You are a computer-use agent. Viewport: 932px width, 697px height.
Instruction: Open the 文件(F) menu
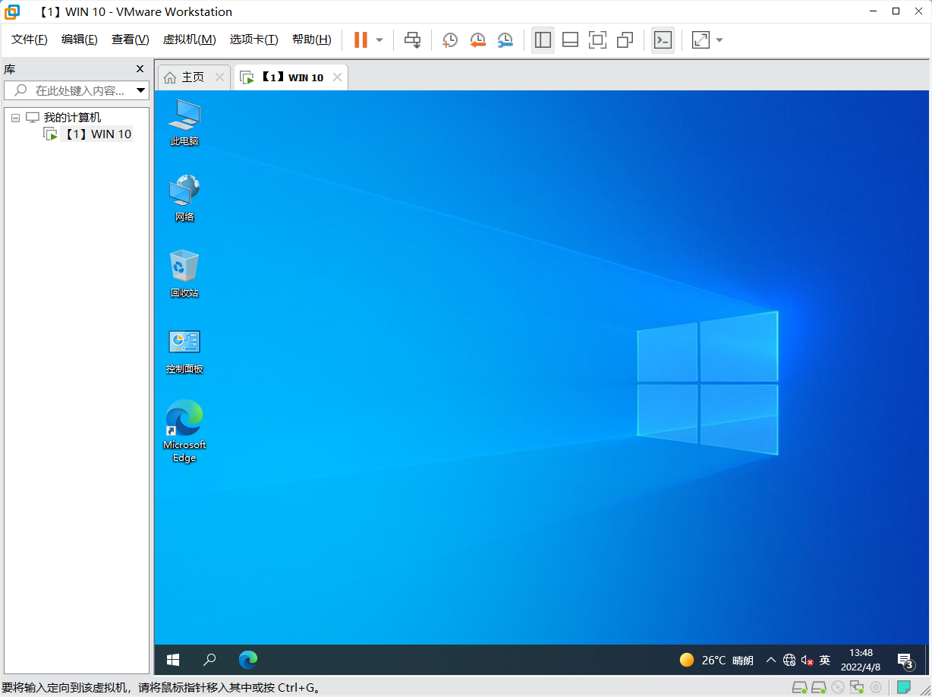30,39
